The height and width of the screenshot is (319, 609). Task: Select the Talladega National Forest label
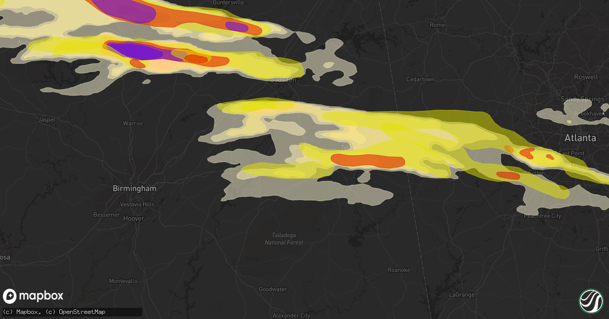284,239
